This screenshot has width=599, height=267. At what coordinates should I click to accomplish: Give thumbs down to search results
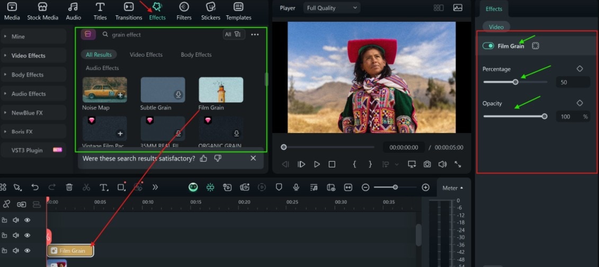pyautogui.click(x=218, y=158)
